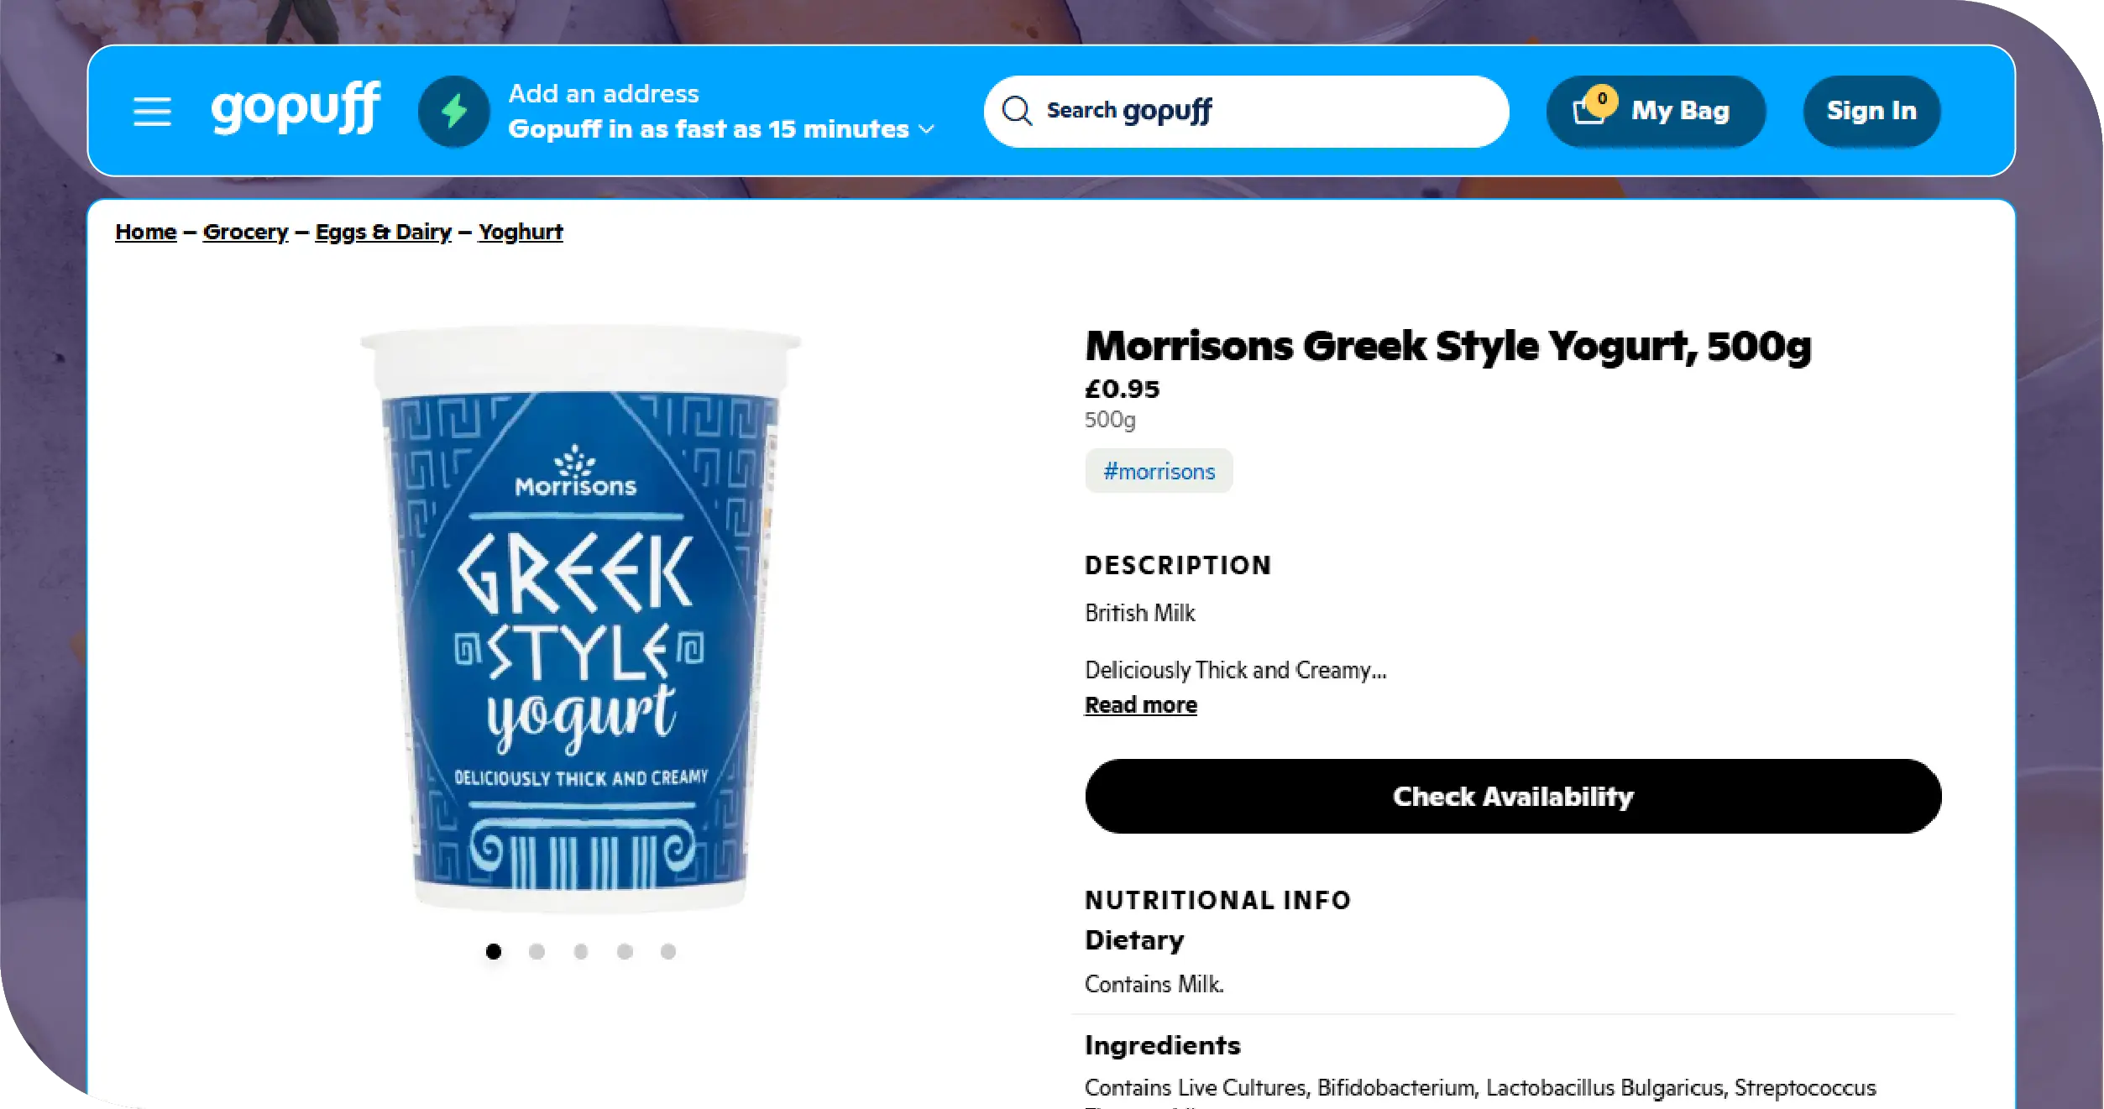Switch to second product image dot
The image size is (2104, 1109).
(x=537, y=951)
